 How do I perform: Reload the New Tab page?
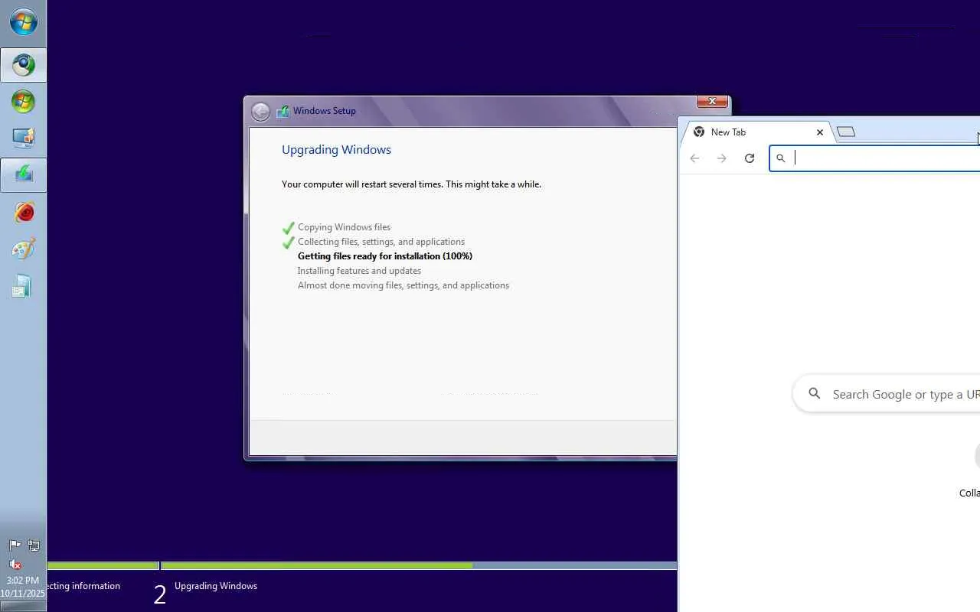[x=750, y=158]
